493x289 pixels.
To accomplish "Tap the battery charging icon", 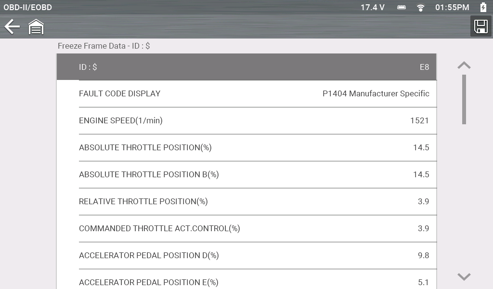I will [483, 7].
